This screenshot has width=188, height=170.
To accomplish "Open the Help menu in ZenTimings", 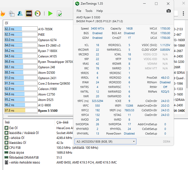I will point(100,11).
